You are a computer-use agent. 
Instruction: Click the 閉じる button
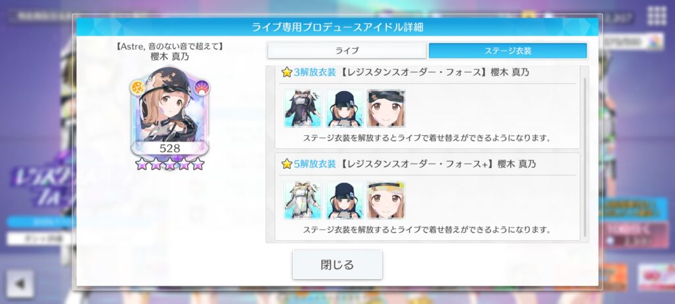tap(337, 264)
